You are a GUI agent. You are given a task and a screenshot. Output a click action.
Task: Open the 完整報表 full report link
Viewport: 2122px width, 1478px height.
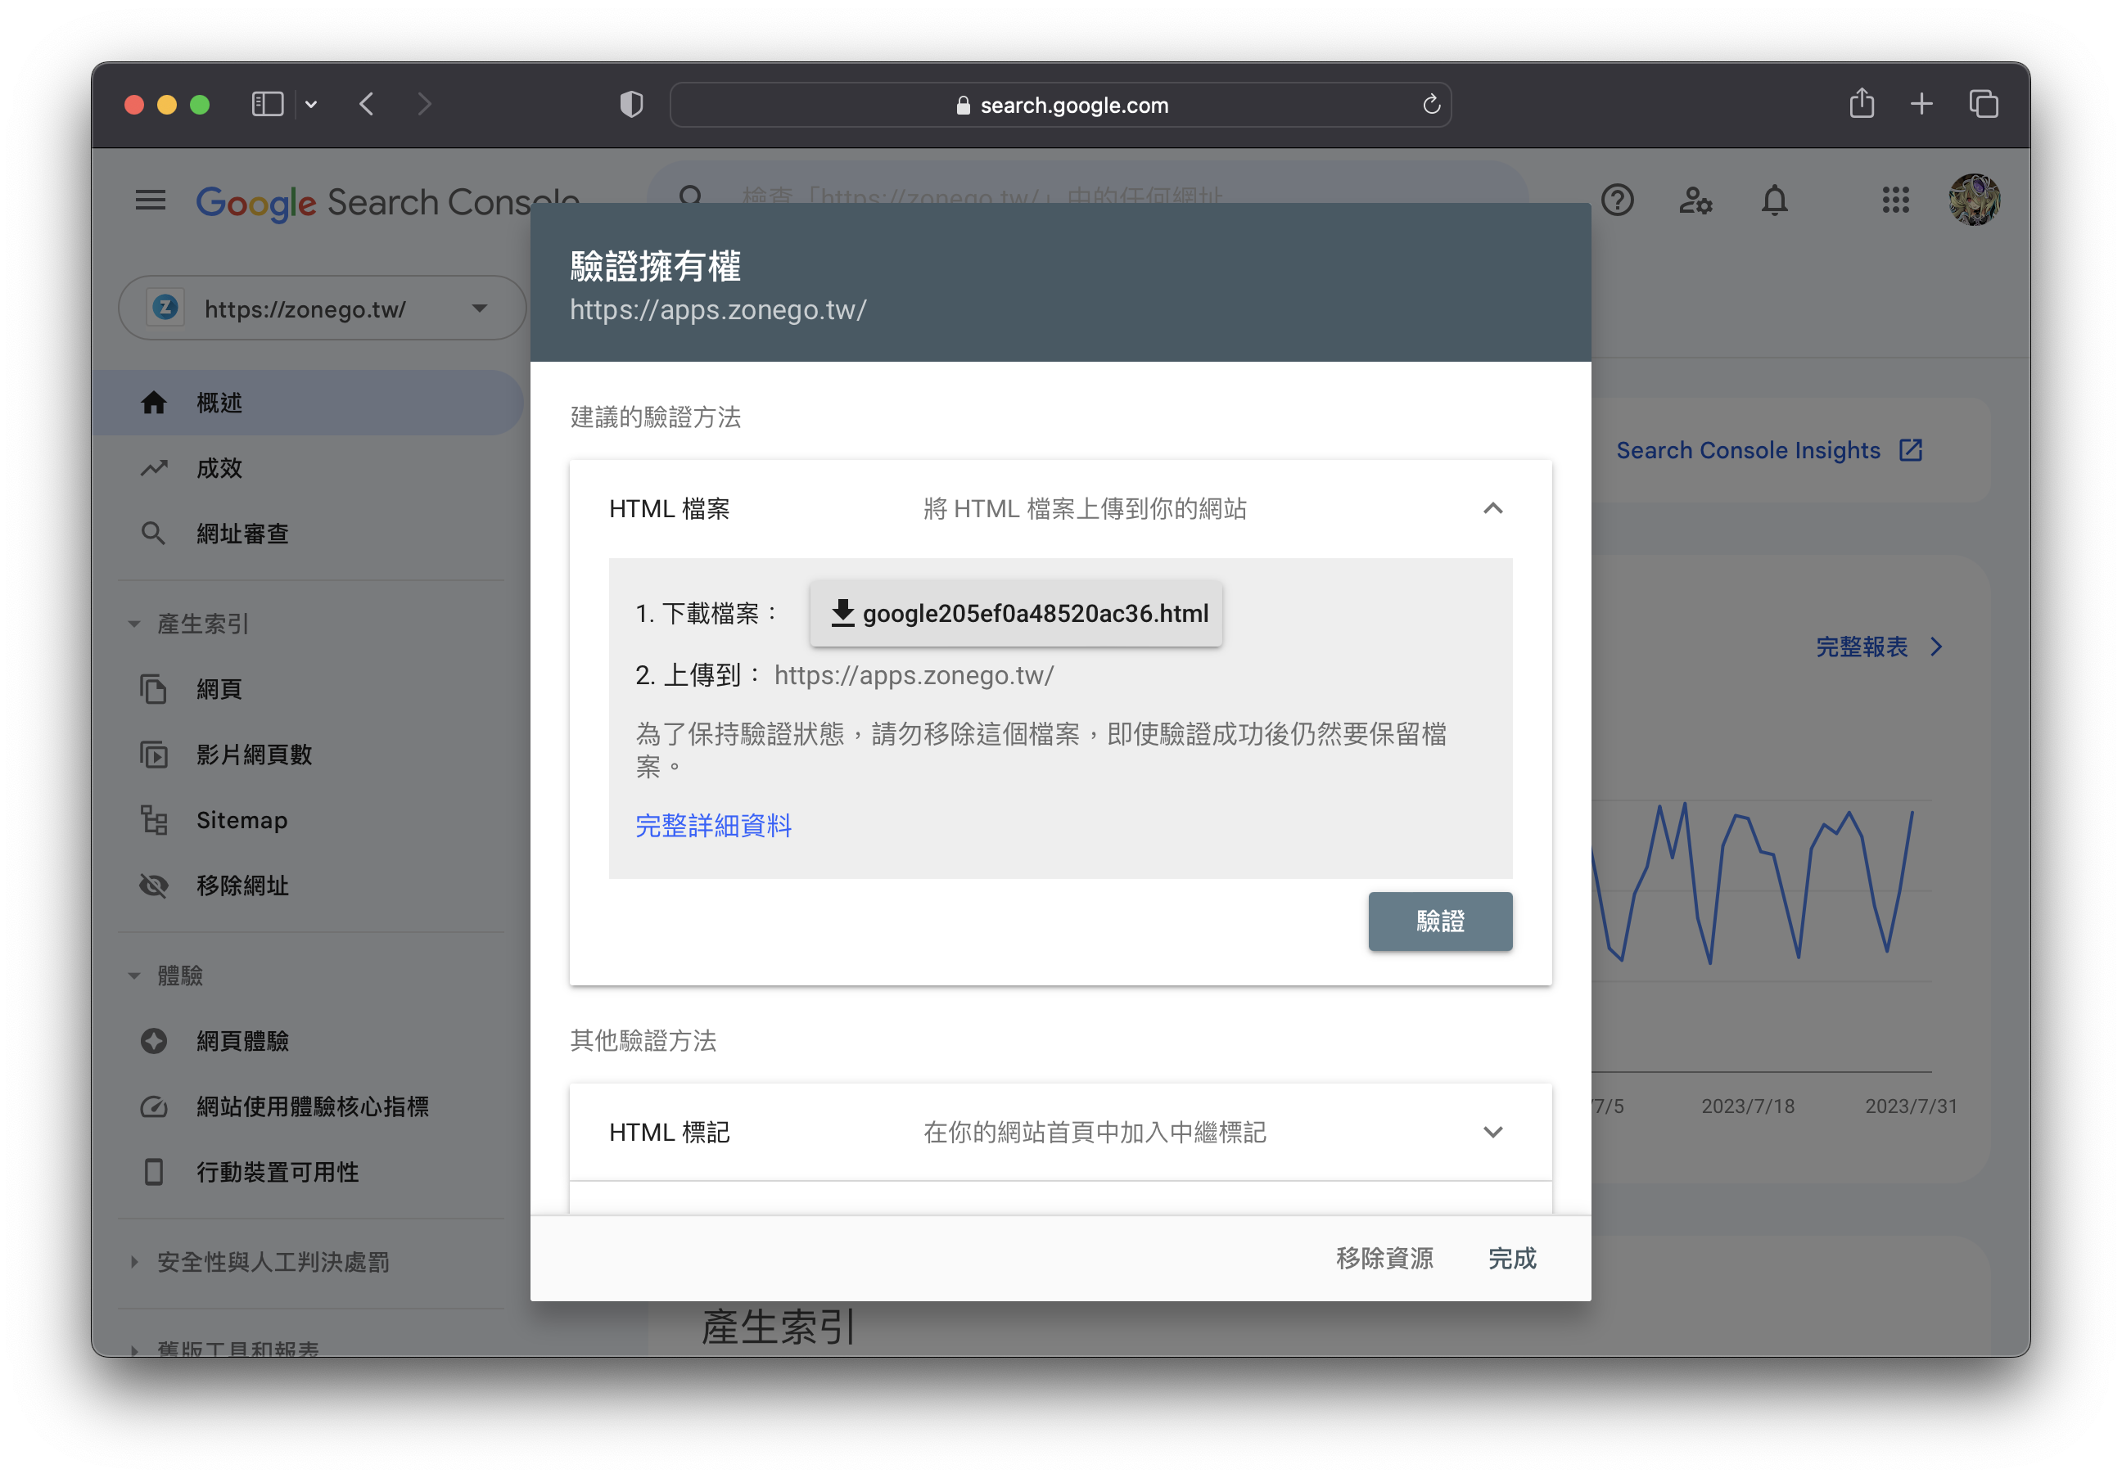[1880, 647]
